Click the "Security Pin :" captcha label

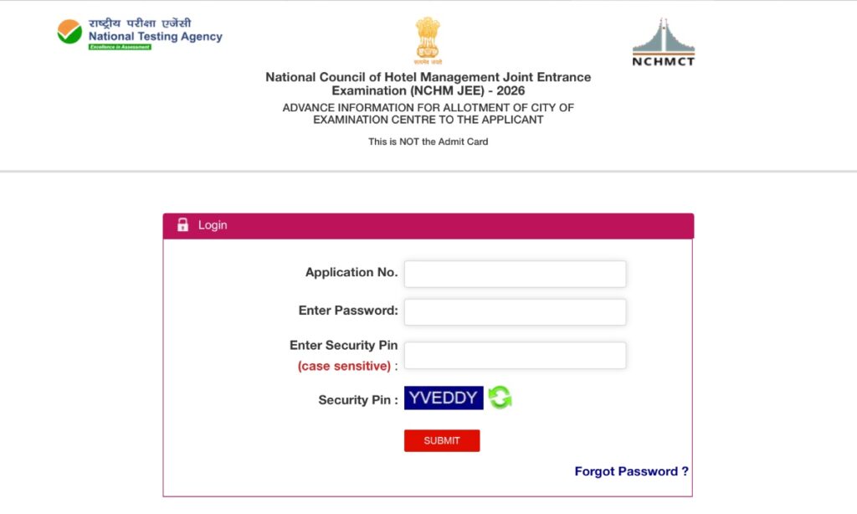(x=358, y=400)
